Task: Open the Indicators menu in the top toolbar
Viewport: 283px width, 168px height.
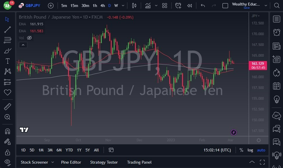Action: pyautogui.click(x=148, y=5)
